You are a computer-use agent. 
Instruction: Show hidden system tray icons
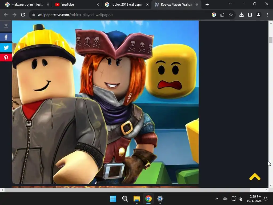217,199
